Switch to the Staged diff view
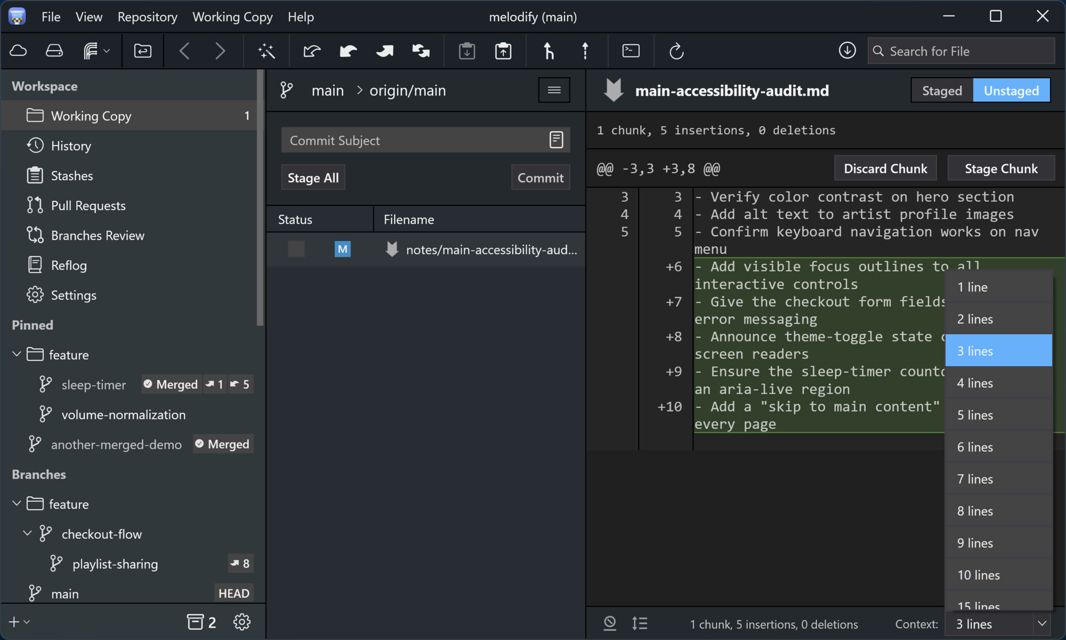This screenshot has height=640, width=1066. (942, 91)
